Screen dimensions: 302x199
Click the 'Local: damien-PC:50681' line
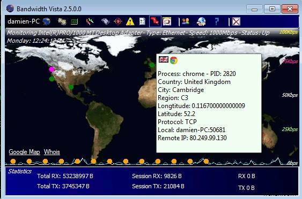click(x=191, y=130)
